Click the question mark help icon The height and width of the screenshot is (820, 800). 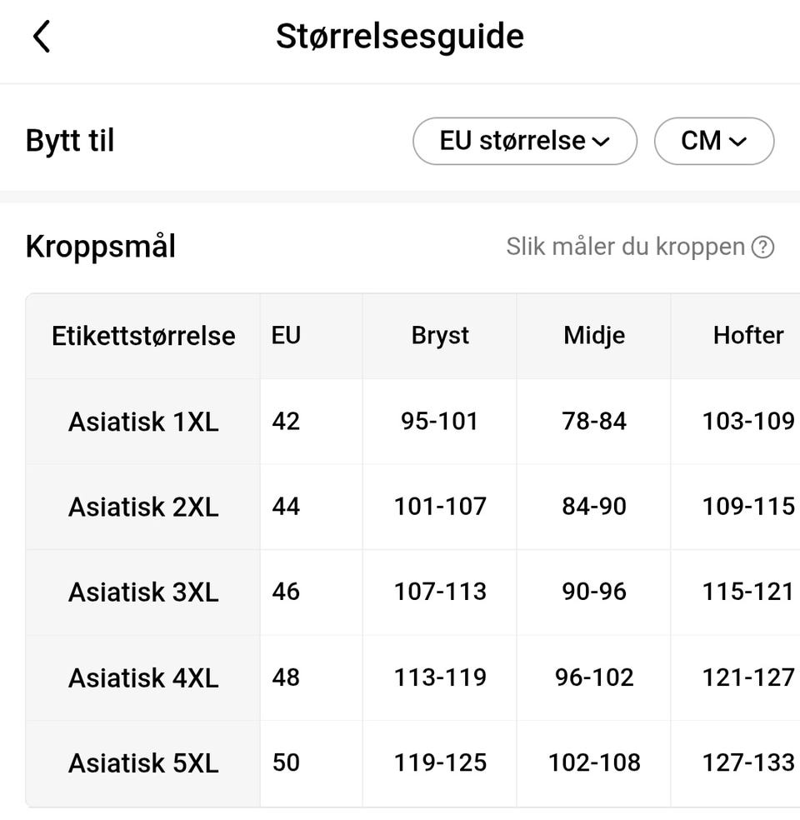762,247
